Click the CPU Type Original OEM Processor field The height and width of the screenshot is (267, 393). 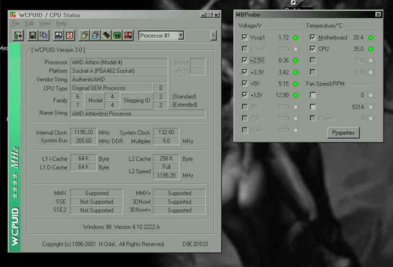(112, 88)
